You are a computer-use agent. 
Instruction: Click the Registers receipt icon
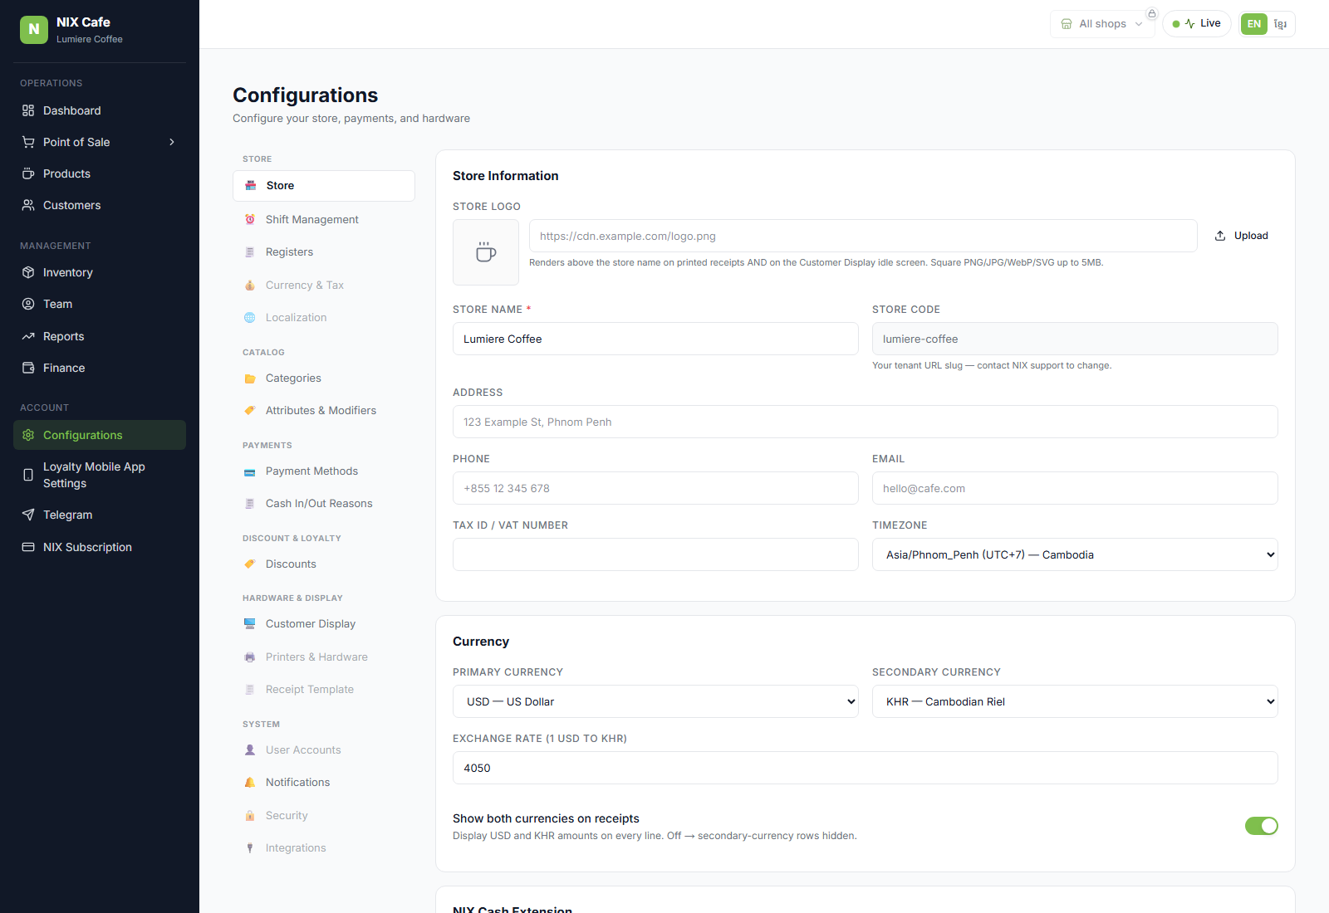[x=250, y=252]
